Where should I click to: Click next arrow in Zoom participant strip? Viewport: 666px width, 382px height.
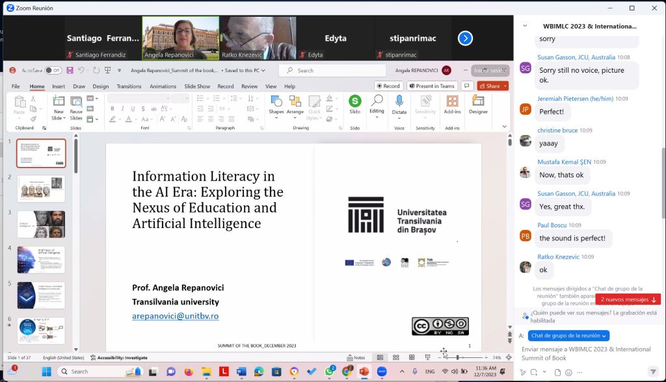tap(465, 38)
